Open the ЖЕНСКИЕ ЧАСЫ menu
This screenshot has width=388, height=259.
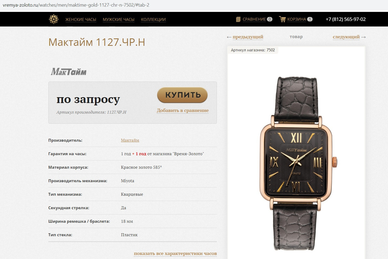[81, 20]
